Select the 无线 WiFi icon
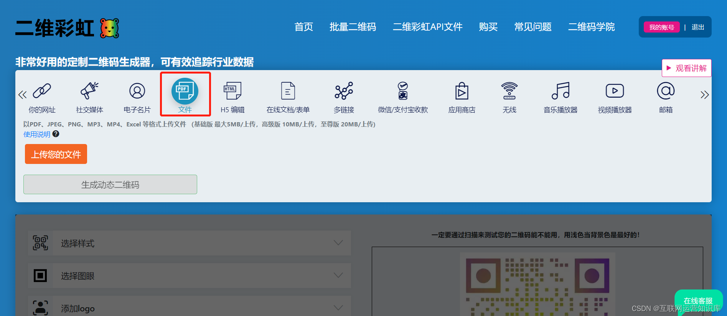The image size is (727, 316). (x=509, y=91)
